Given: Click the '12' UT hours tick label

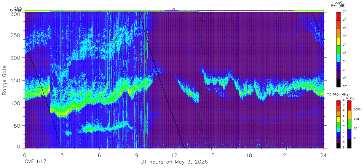Looking at the screenshot, I should click(174, 155).
